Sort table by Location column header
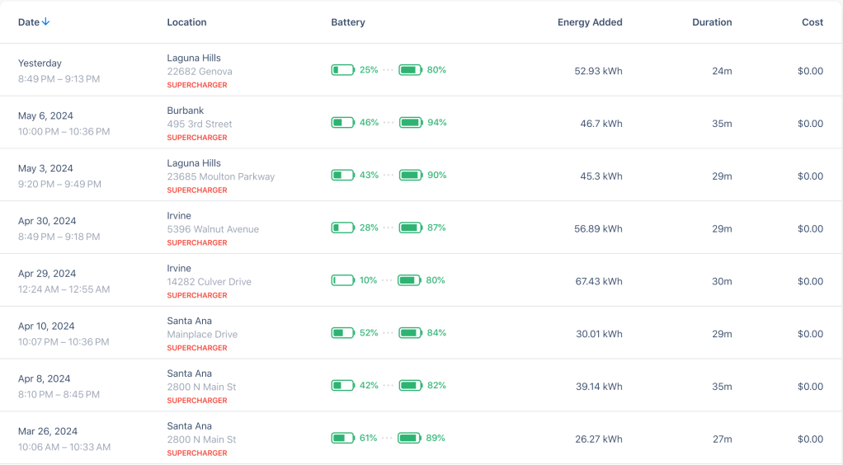Image resolution: width=843 pixels, height=465 pixels. point(186,22)
